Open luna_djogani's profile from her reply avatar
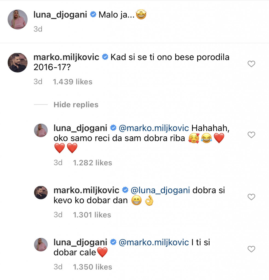The height and width of the screenshot is (280, 269). [41, 130]
